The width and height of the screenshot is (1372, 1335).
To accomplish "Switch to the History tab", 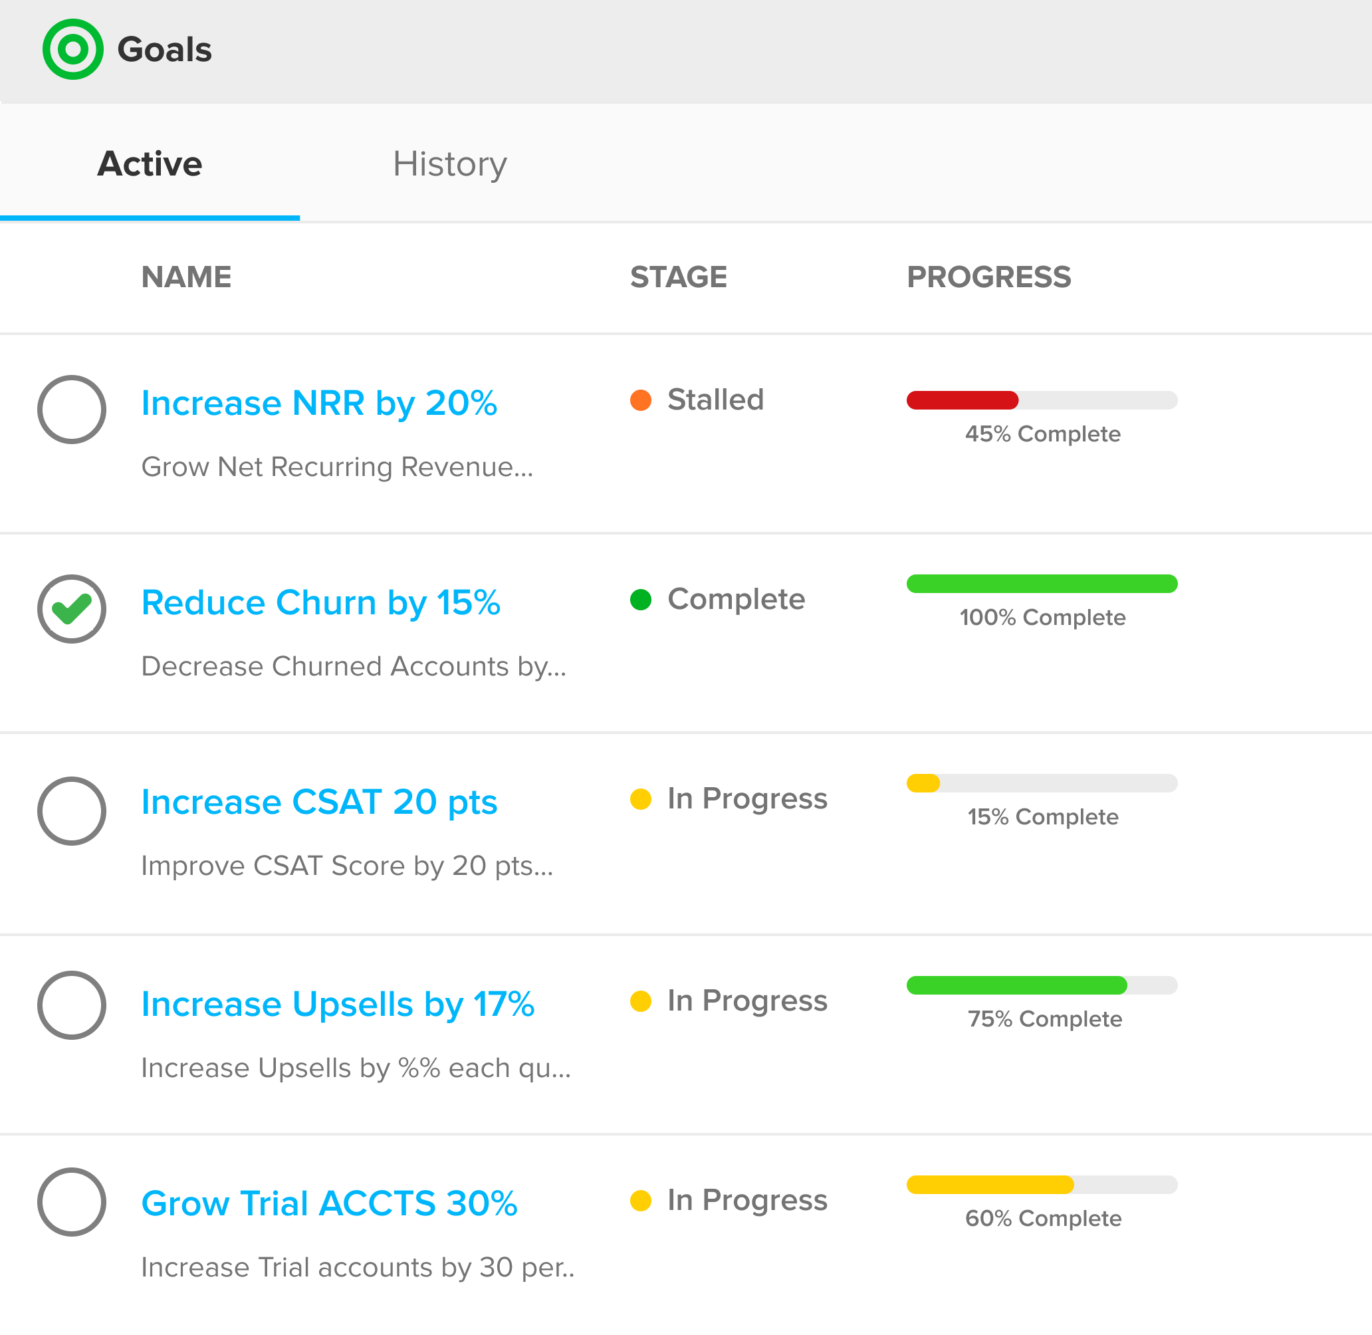I will 451,164.
